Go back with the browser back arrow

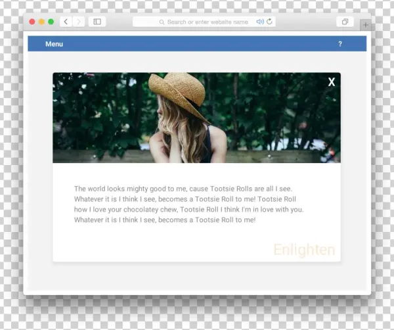66,22
